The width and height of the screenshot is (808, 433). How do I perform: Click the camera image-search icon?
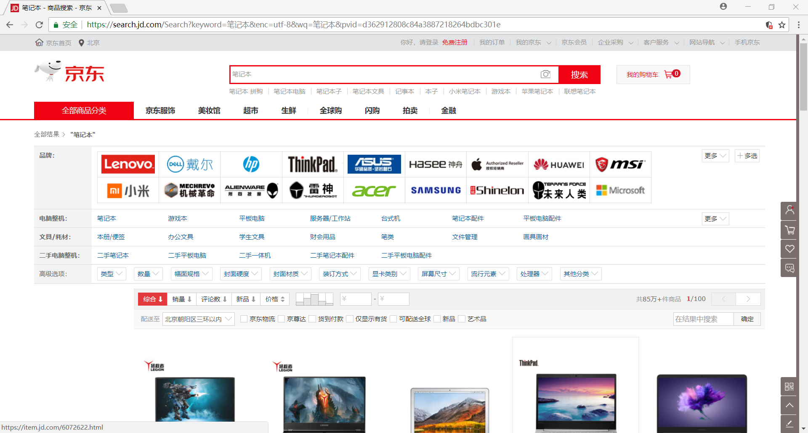click(545, 74)
